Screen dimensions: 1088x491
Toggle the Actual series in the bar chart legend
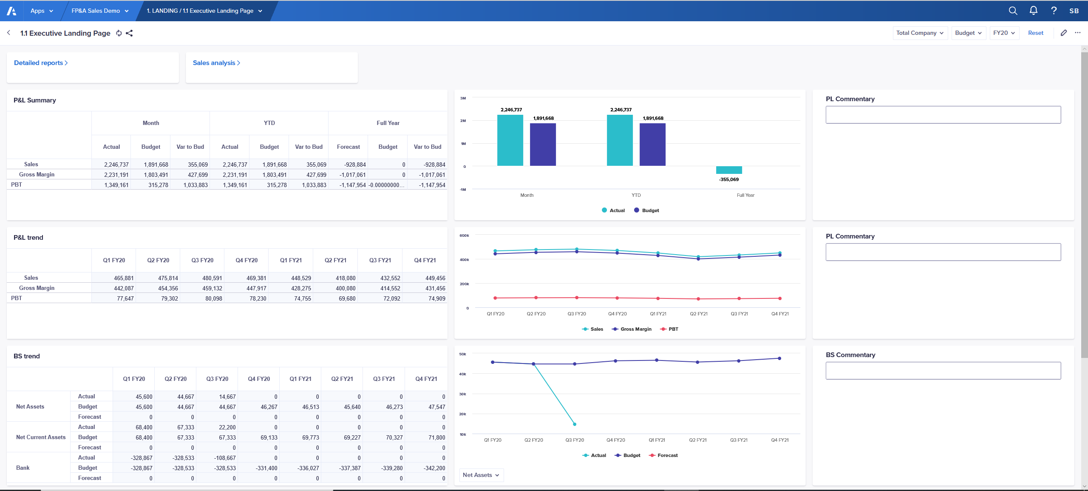(x=613, y=210)
